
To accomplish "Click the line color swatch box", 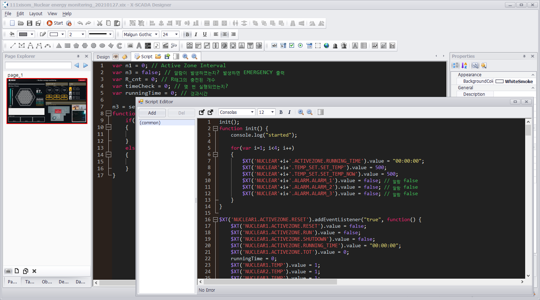I will coord(53,34).
